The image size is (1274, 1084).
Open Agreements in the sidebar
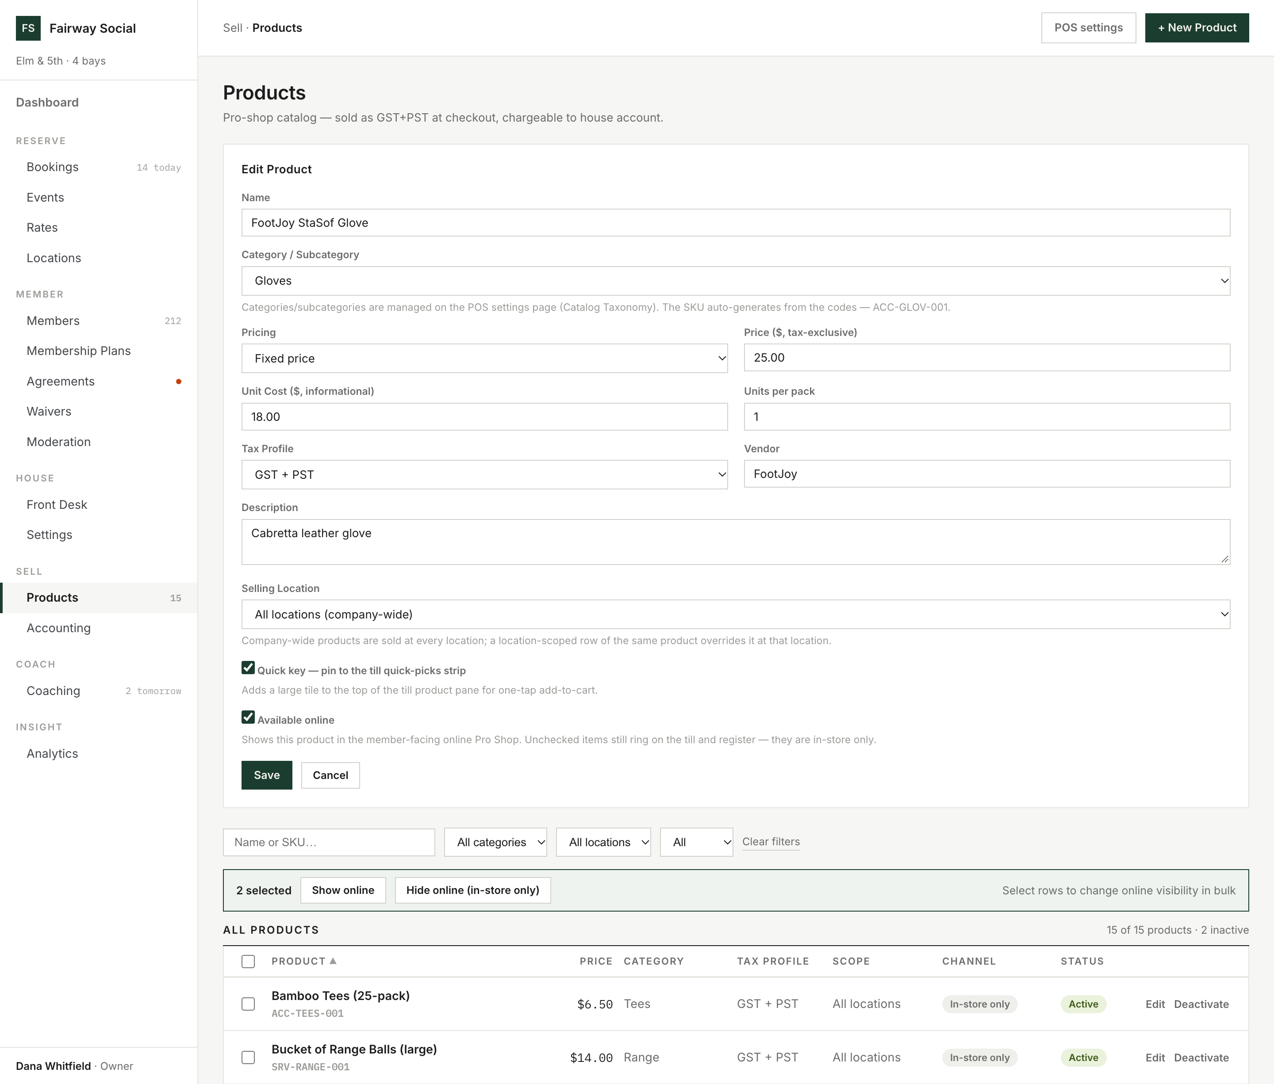pyautogui.click(x=98, y=382)
